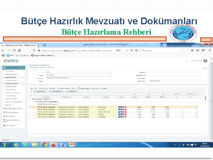This screenshot has width=213, height=160.
Task: Open the MYS bookmark
Action: 10,55
